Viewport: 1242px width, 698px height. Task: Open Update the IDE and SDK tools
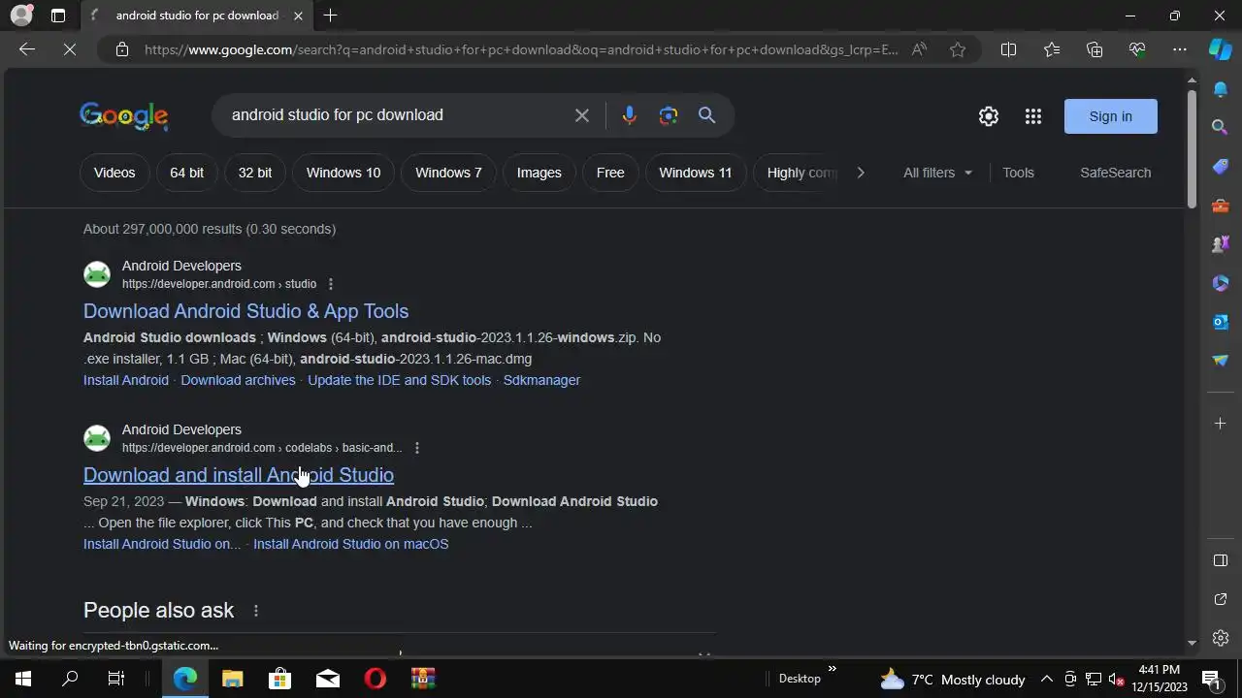click(400, 380)
